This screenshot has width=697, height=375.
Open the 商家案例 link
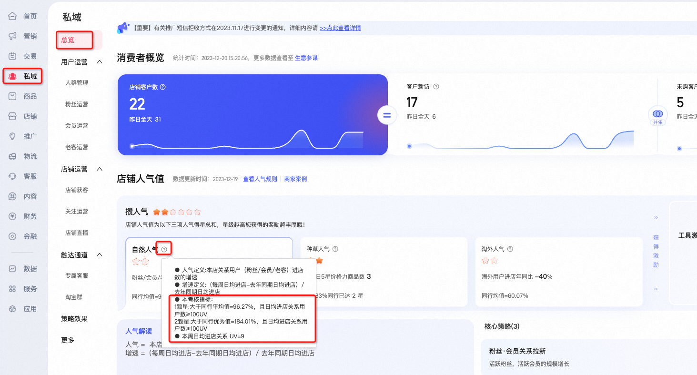point(295,179)
